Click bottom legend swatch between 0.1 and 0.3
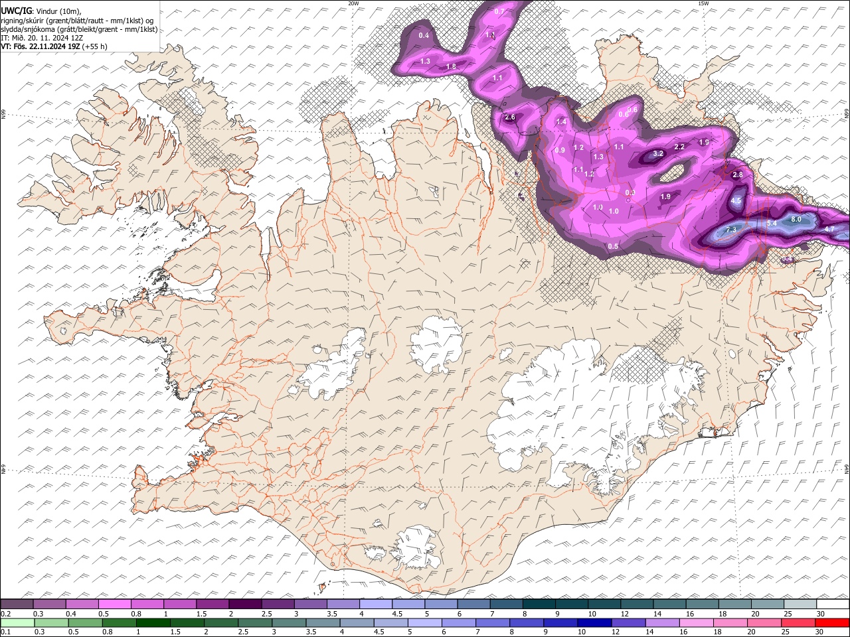The height and width of the screenshot is (637, 850). click(x=17, y=622)
